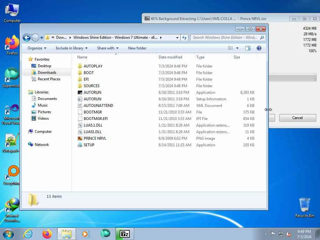Select BOOTMGR.EFI file icon
Viewport: 320px width, 240px height.
click(x=80, y=118)
